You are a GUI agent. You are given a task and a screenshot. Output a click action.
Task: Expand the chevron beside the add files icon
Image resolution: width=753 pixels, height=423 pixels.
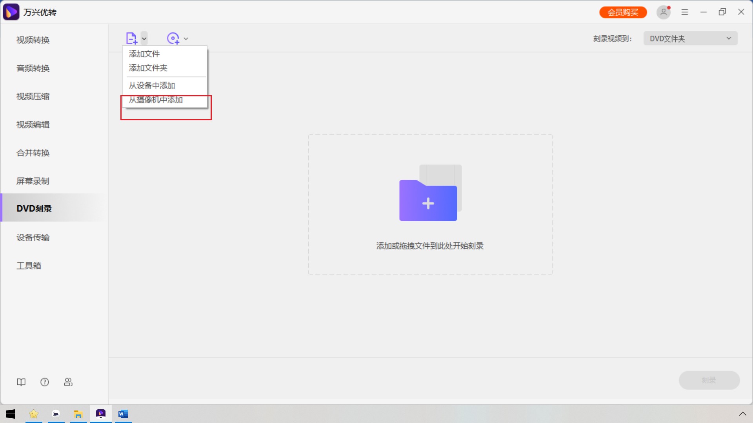pos(144,39)
